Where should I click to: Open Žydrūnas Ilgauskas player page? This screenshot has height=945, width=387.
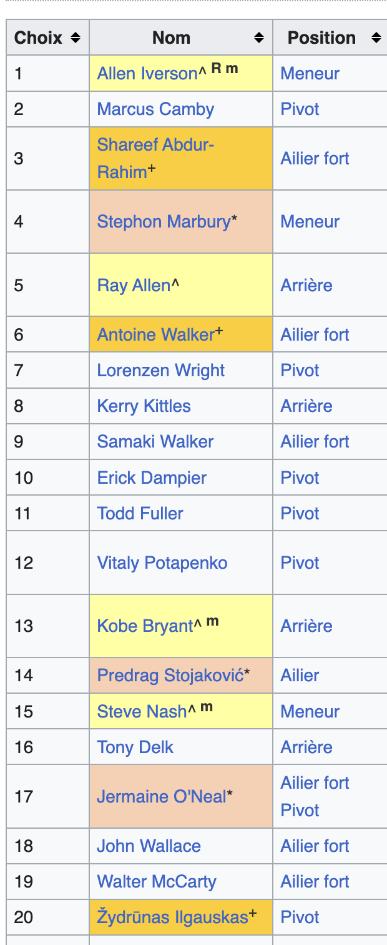[x=172, y=917]
